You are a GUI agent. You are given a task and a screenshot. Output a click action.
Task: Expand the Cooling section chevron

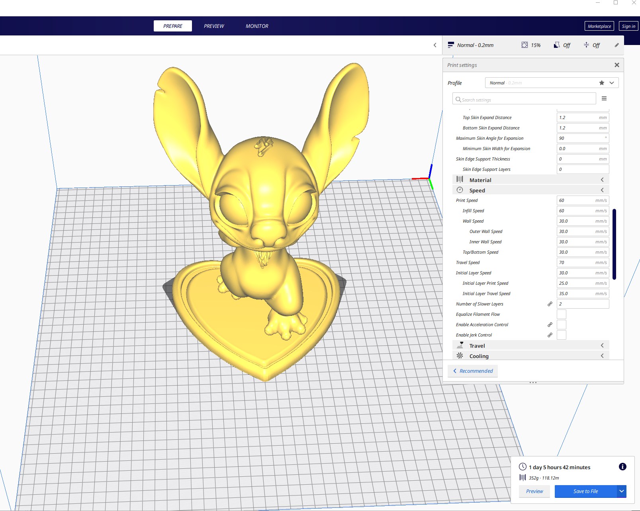[x=602, y=356]
